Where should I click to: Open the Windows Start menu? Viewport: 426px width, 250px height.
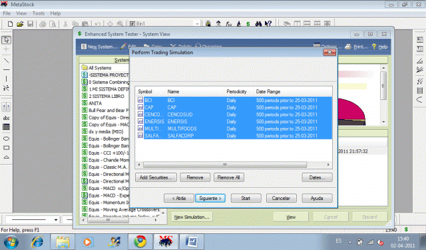pos(11,242)
